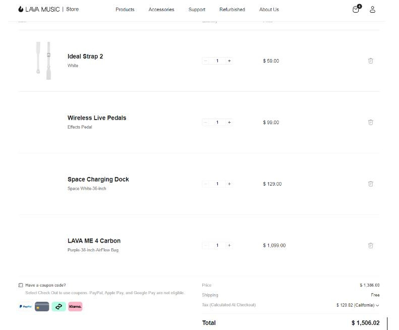This screenshot has width=399, height=330.
Task: Decrease Wireless Live Pedals quantity
Action: [x=206, y=122]
